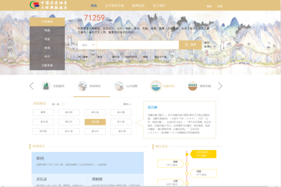Select the mountain 山川 category icon
This screenshot has width=281, height=187.
point(119,86)
